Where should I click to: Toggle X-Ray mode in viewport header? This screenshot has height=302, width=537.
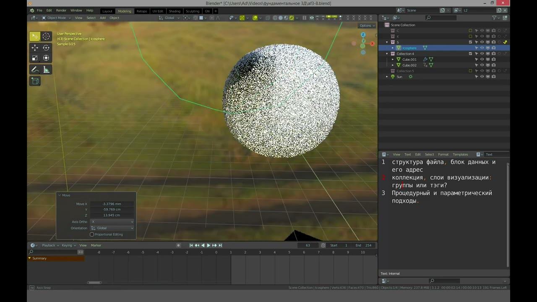pos(268,18)
